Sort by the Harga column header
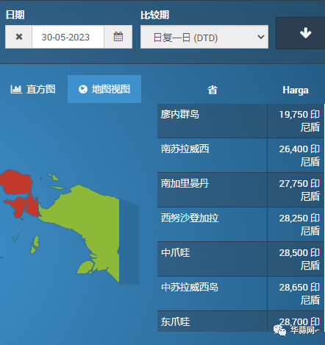The image size is (325, 345). 296,90
